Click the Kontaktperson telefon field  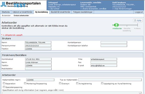click(x=114, y=46)
